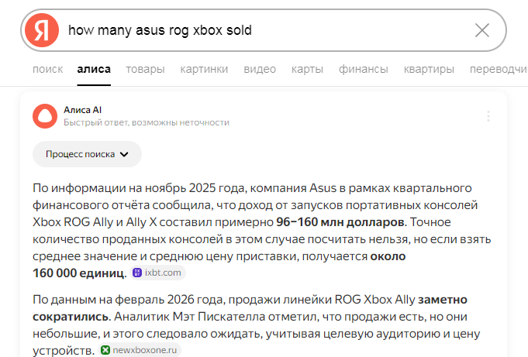Viewport: 528px width, 357px height.
Task: Select the алиса tab
Action: [x=94, y=69]
